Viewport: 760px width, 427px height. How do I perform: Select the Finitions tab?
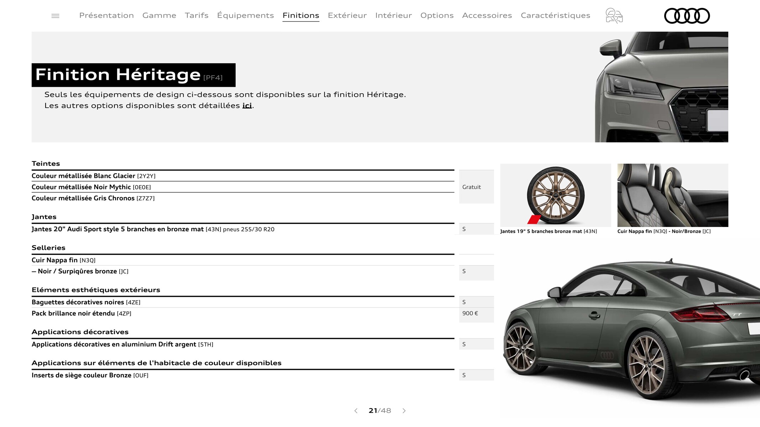[x=301, y=15]
